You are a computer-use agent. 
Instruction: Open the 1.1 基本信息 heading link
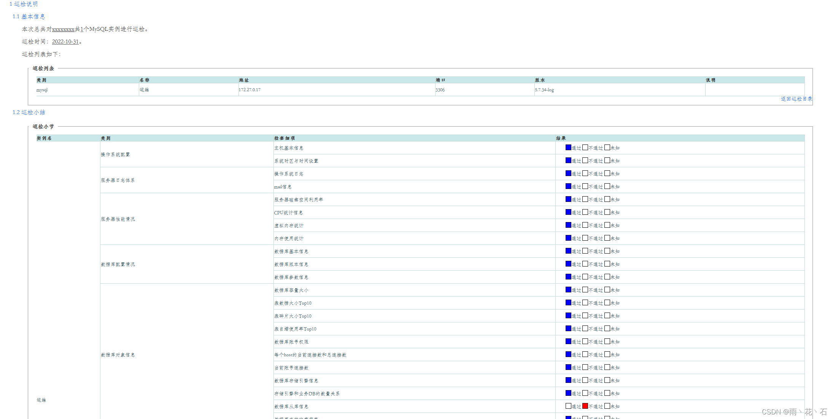tap(29, 17)
